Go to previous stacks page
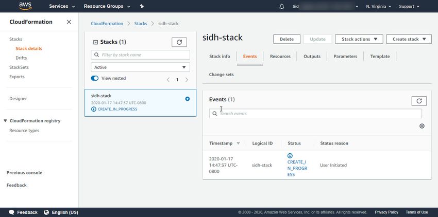Screen dimensions: 438x217 coord(168,80)
